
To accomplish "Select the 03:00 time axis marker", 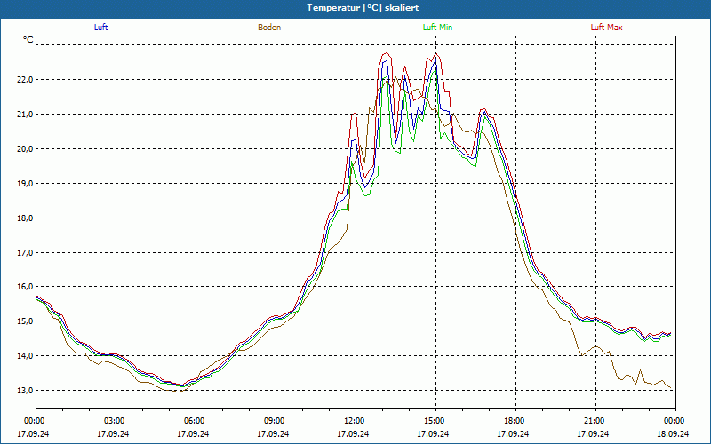I will (x=115, y=421).
